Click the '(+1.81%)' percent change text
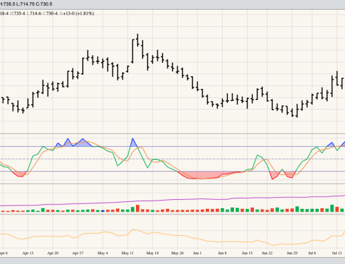Image resolution: width=345 pixels, height=264 pixels. (x=85, y=14)
